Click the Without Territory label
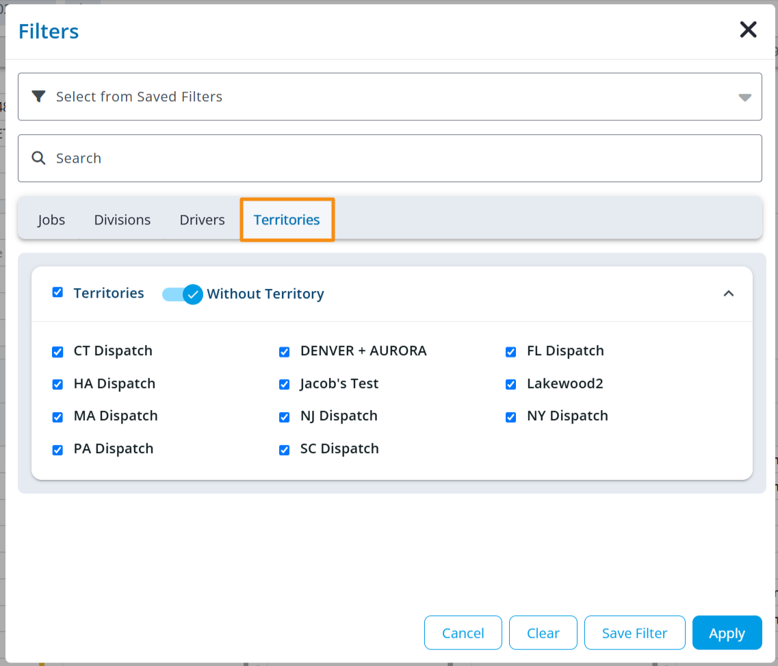 tap(265, 294)
